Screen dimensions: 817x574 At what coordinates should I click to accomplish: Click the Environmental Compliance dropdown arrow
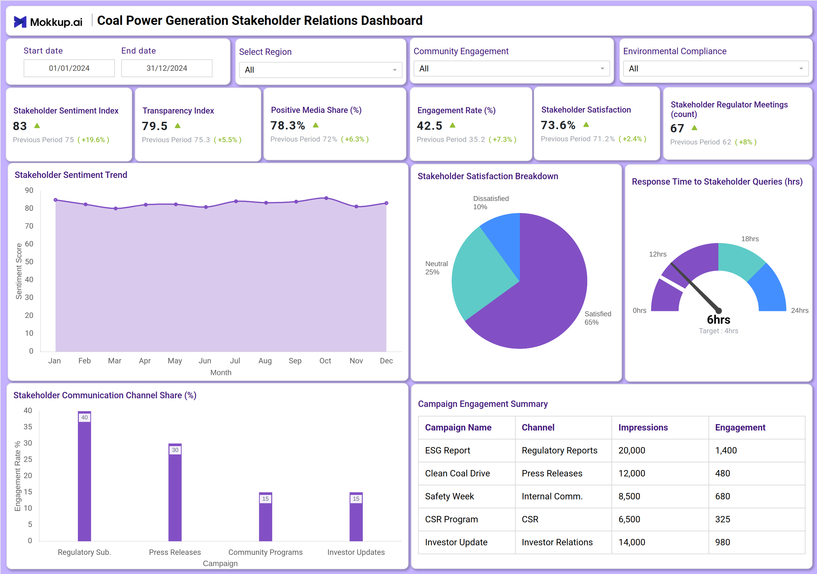[x=801, y=69]
